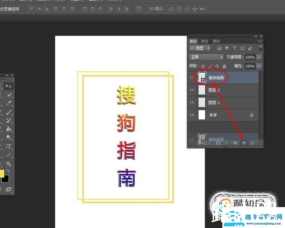The width and height of the screenshot is (285, 228).
Task: Distribute layers by vertical centers
Action: click(x=92, y=9)
